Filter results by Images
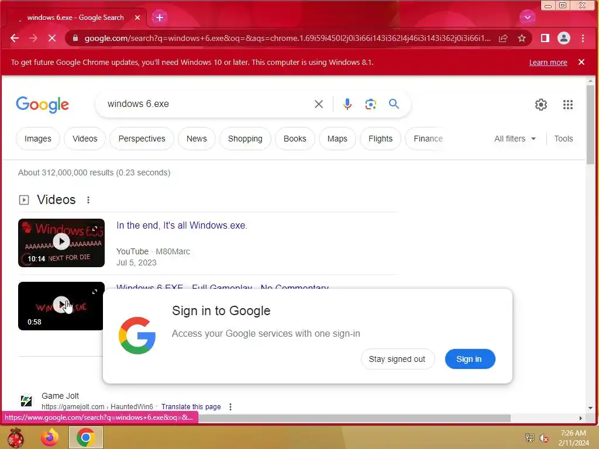The width and height of the screenshot is (599, 449). point(38,139)
